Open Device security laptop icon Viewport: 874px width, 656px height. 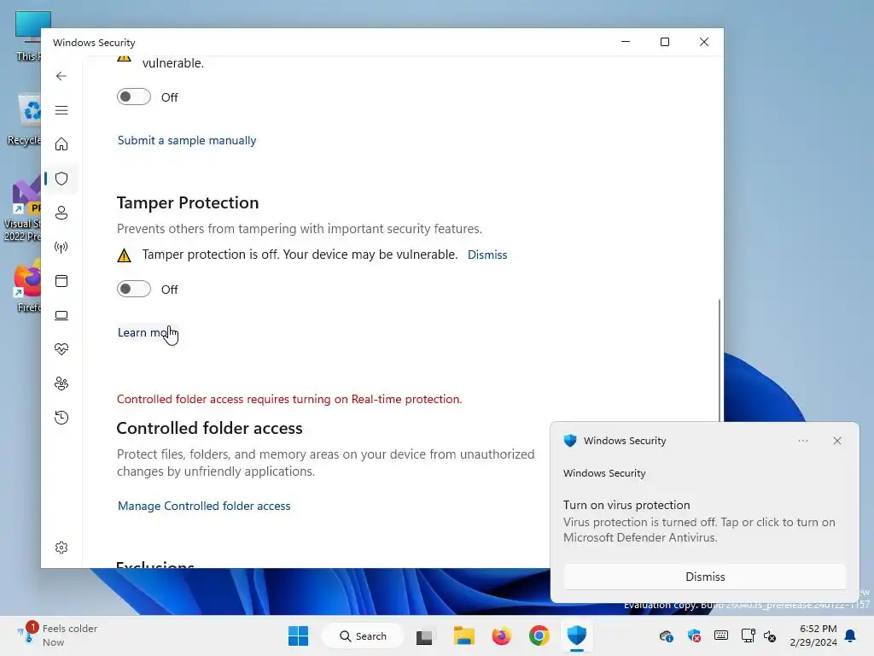pos(61,315)
